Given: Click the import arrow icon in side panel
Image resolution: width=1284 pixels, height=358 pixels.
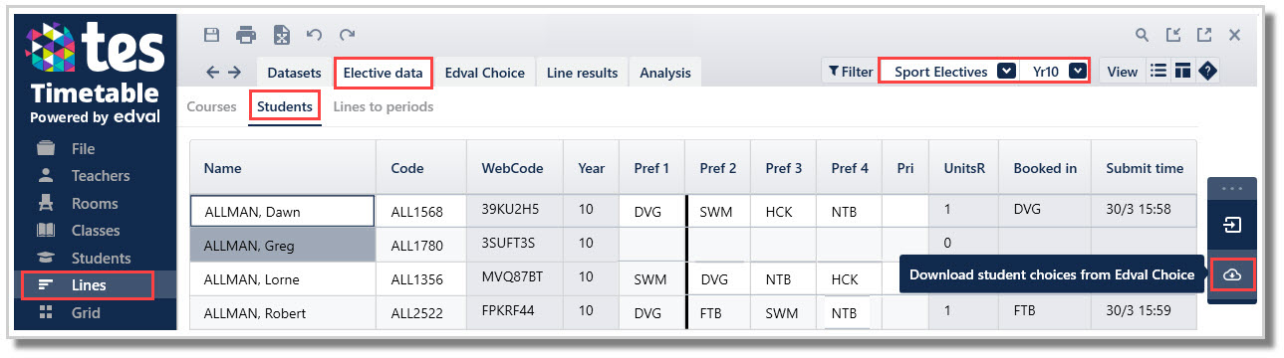Looking at the screenshot, I should (1232, 226).
